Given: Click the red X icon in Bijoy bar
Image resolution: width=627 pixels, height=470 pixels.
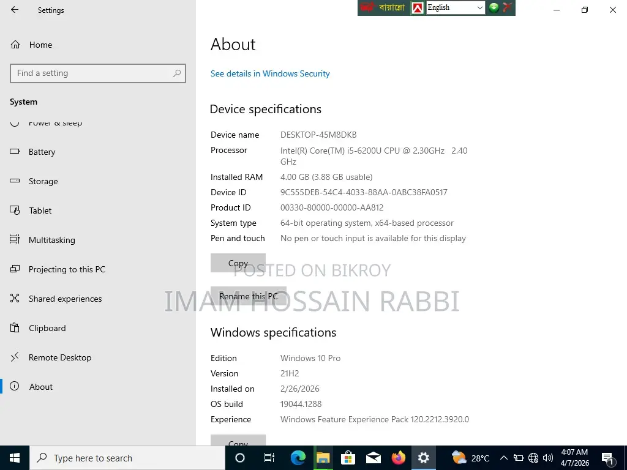Looking at the screenshot, I should [507, 7].
